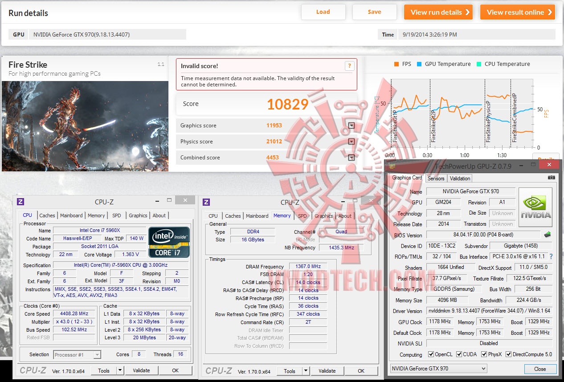
Task: Click the CAS# Latency 14.0 clocks value
Action: click(308, 282)
